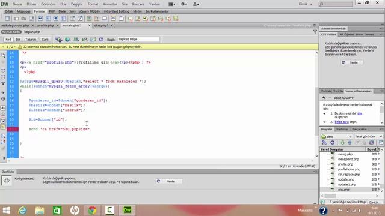
Task: Insert Spry Validation Textarea
Action: point(138,19)
